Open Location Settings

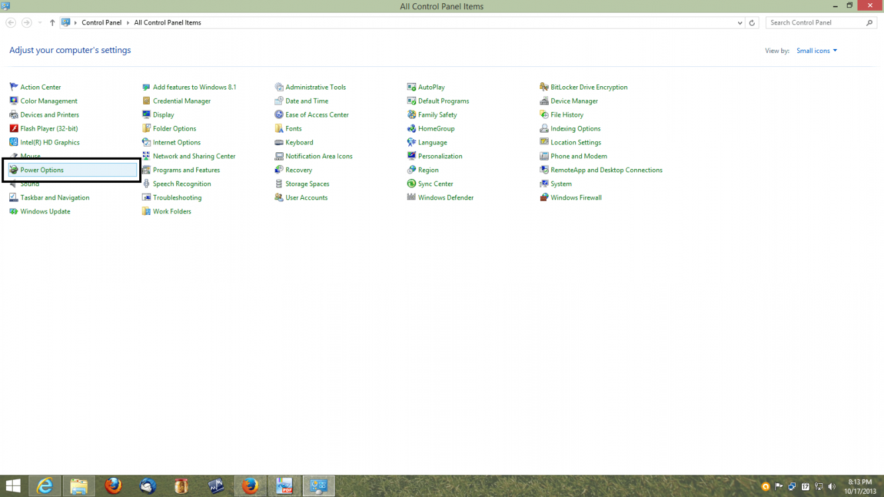pyautogui.click(x=576, y=142)
